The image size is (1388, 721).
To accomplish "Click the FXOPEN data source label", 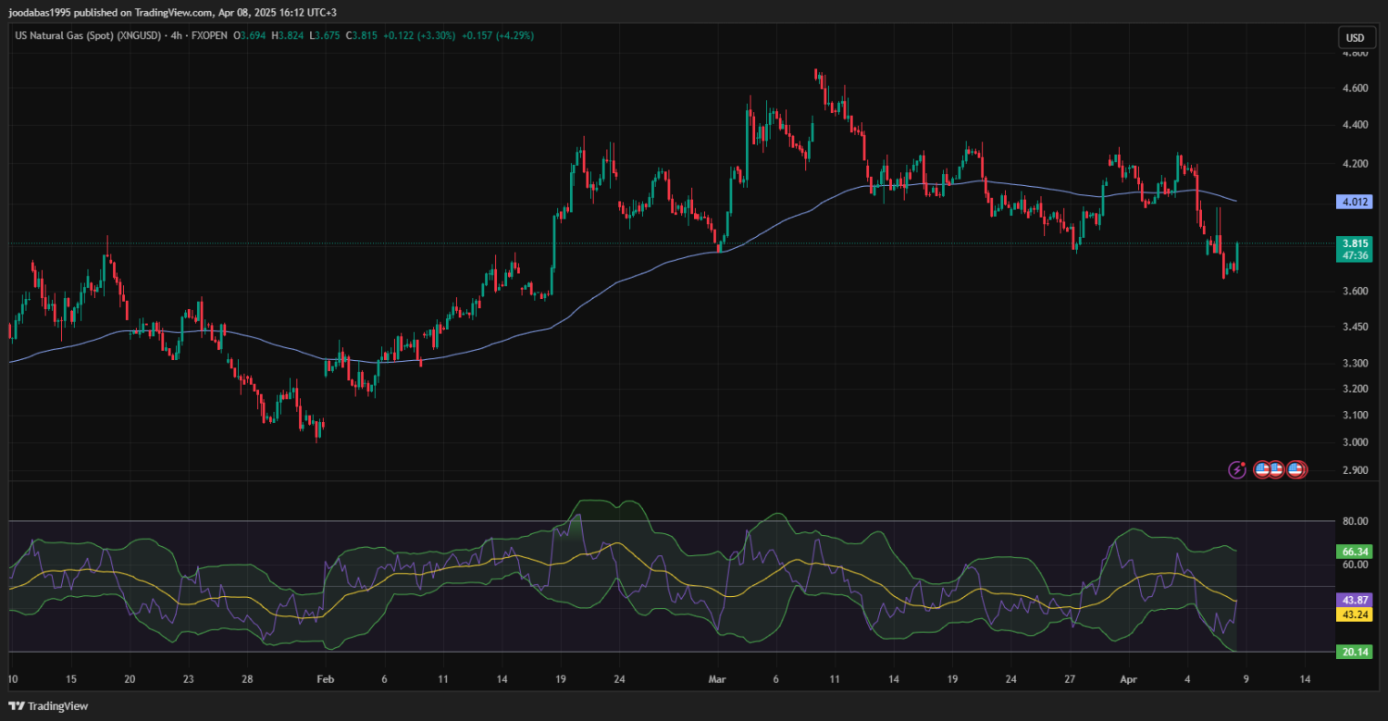I will (x=209, y=35).
